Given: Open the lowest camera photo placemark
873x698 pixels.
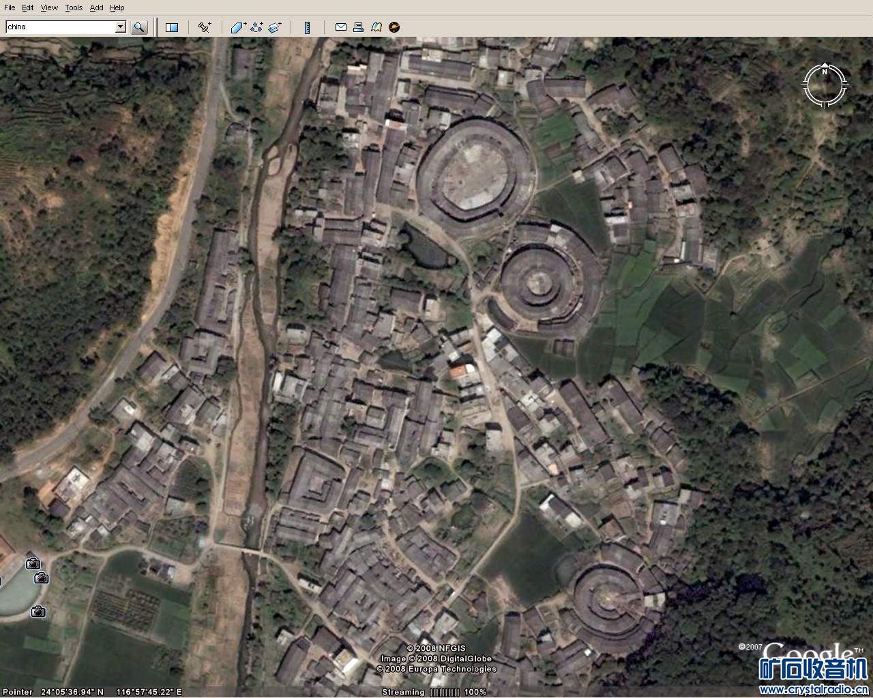Looking at the screenshot, I should point(38,611).
